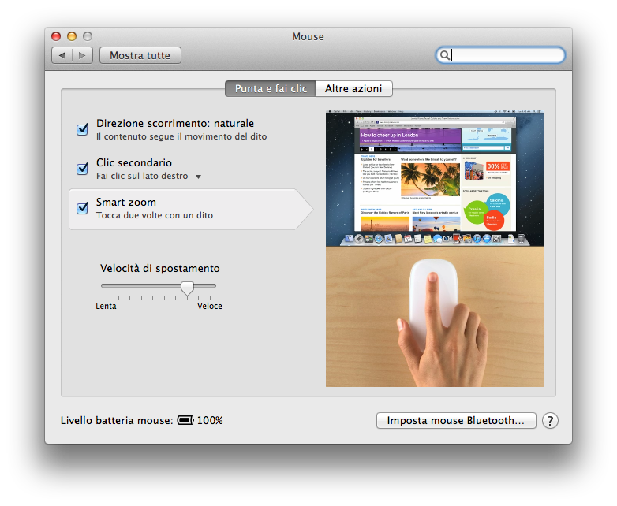Click the Smart zoom label text
The image size is (617, 506).
(x=126, y=202)
